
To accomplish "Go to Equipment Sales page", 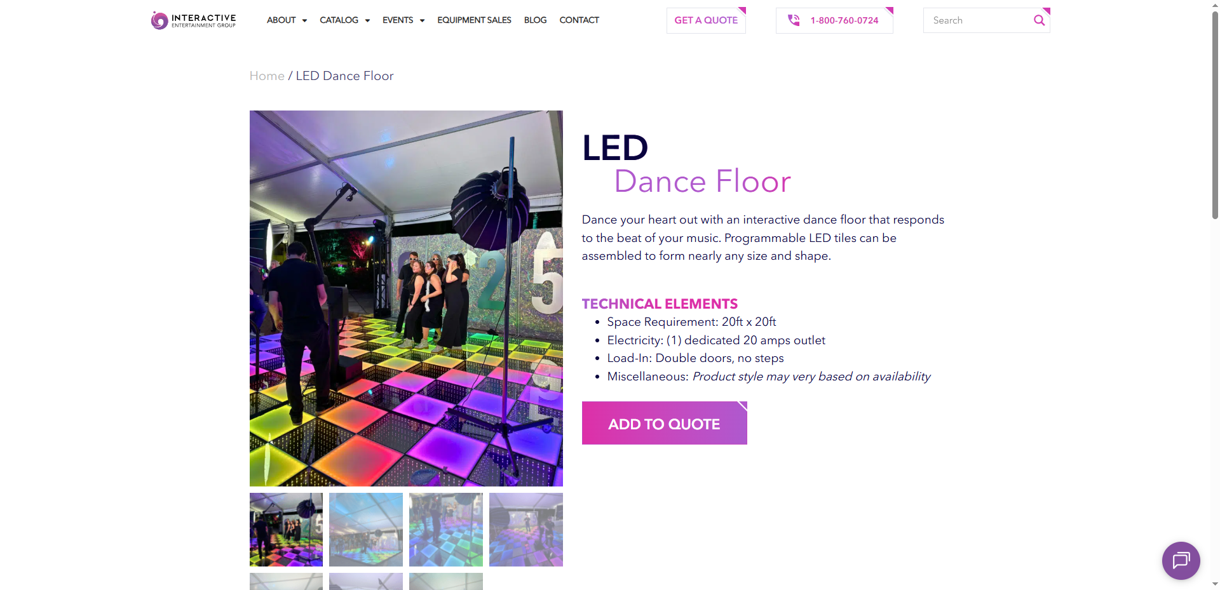I will (474, 20).
